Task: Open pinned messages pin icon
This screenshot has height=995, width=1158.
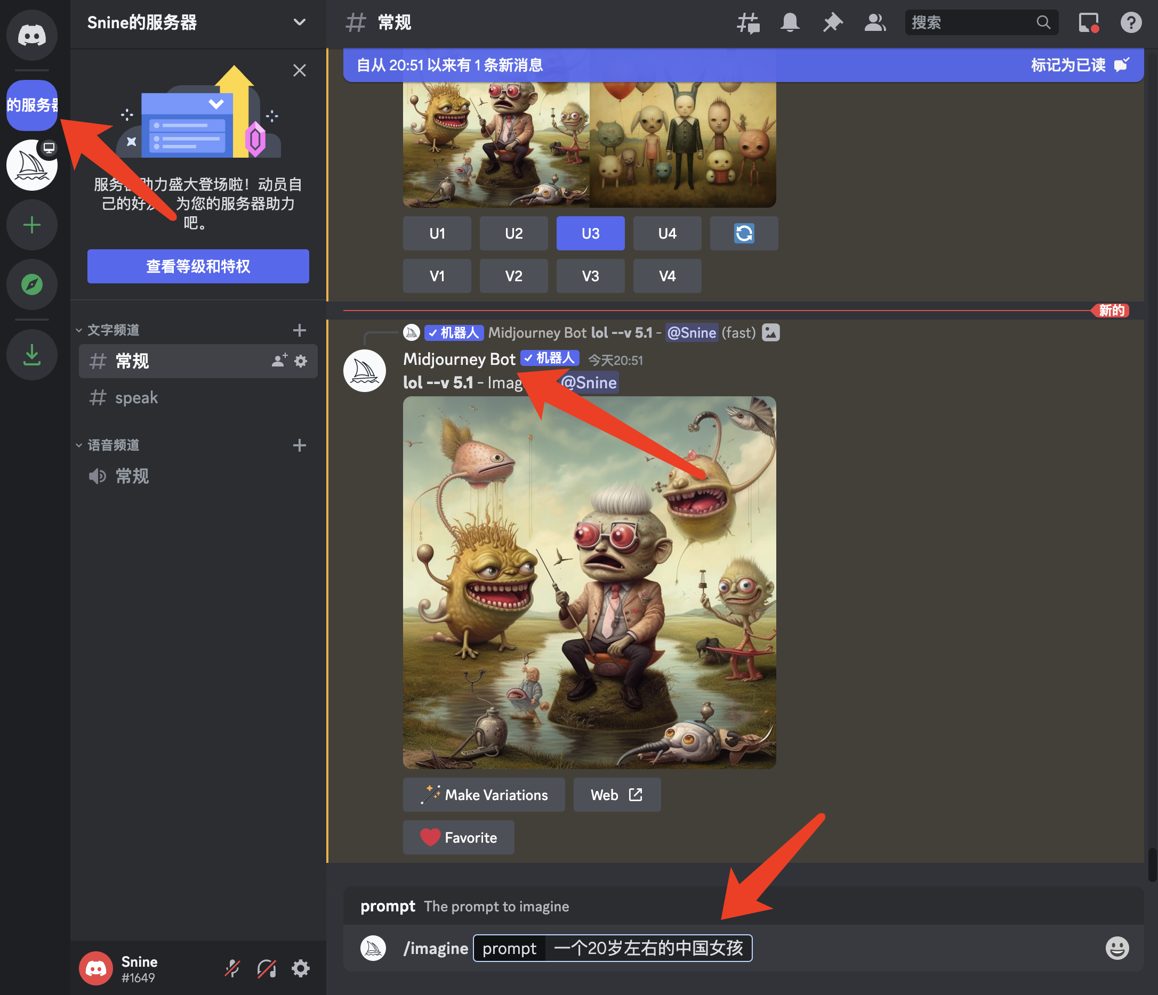Action: pos(832,23)
